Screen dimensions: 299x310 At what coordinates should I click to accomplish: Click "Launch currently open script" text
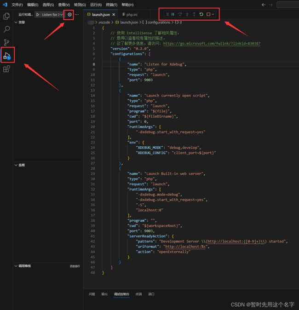tap(176, 96)
